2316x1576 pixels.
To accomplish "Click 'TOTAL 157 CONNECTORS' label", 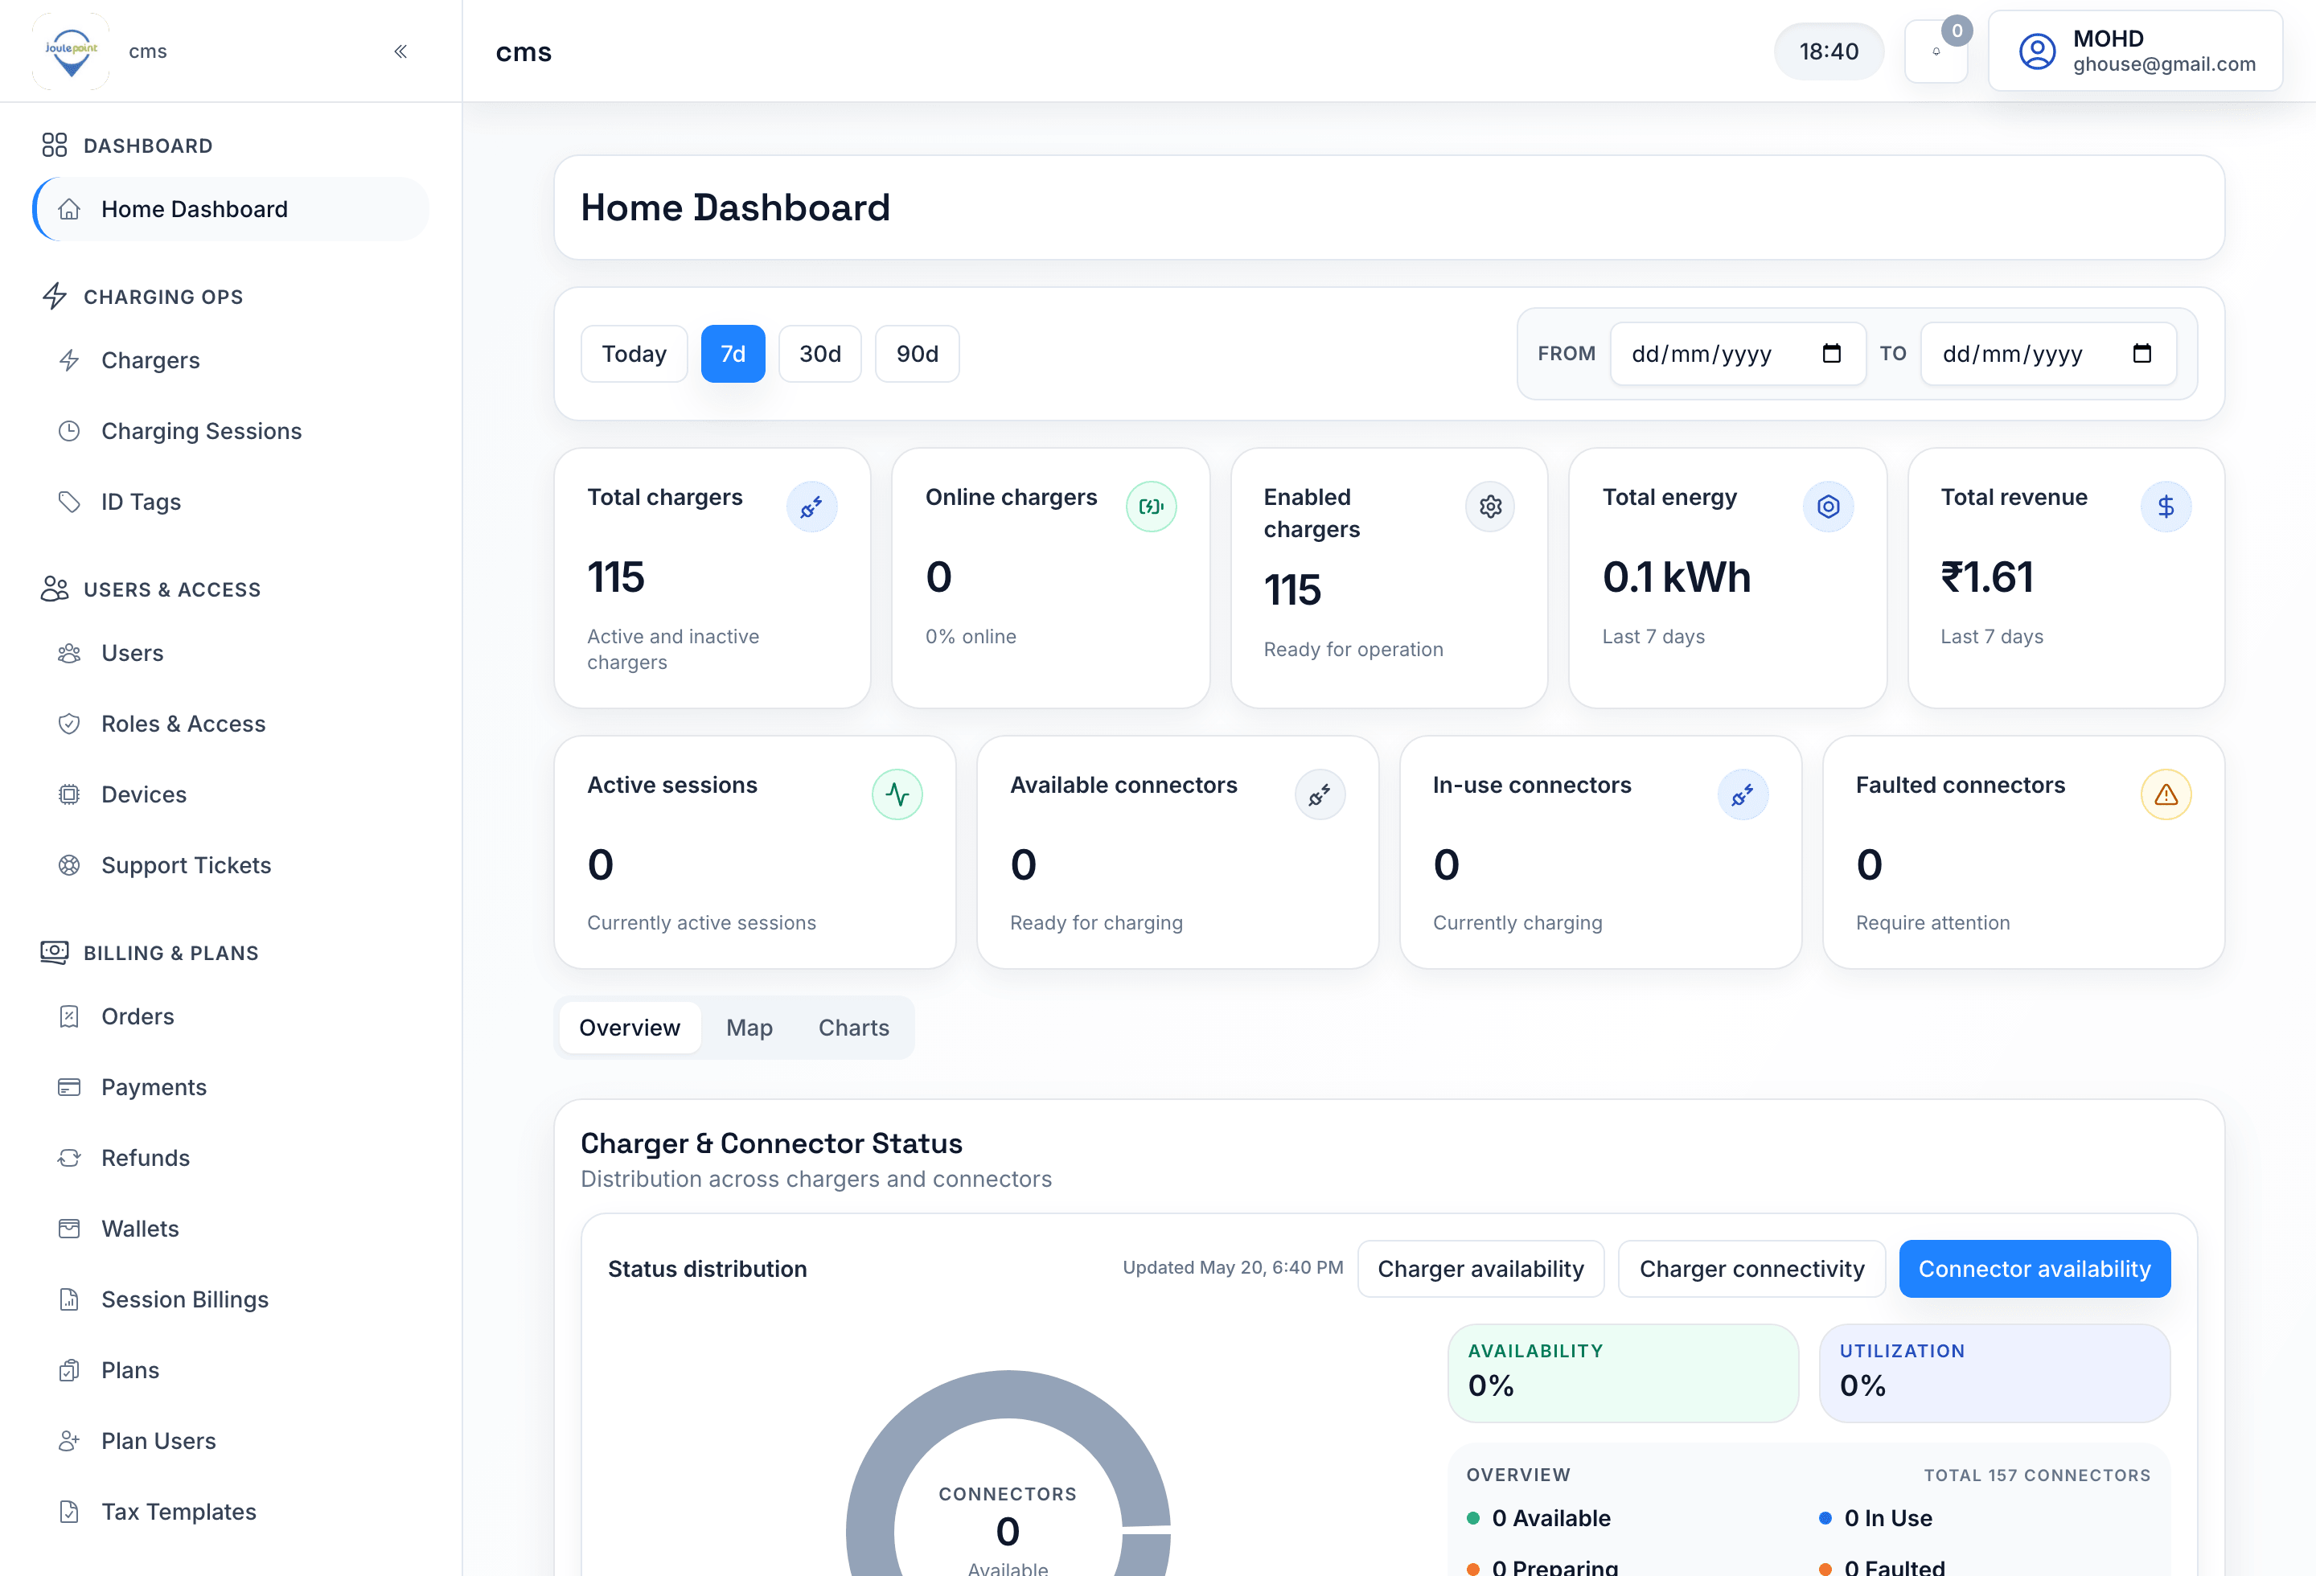I will 2037,1475.
